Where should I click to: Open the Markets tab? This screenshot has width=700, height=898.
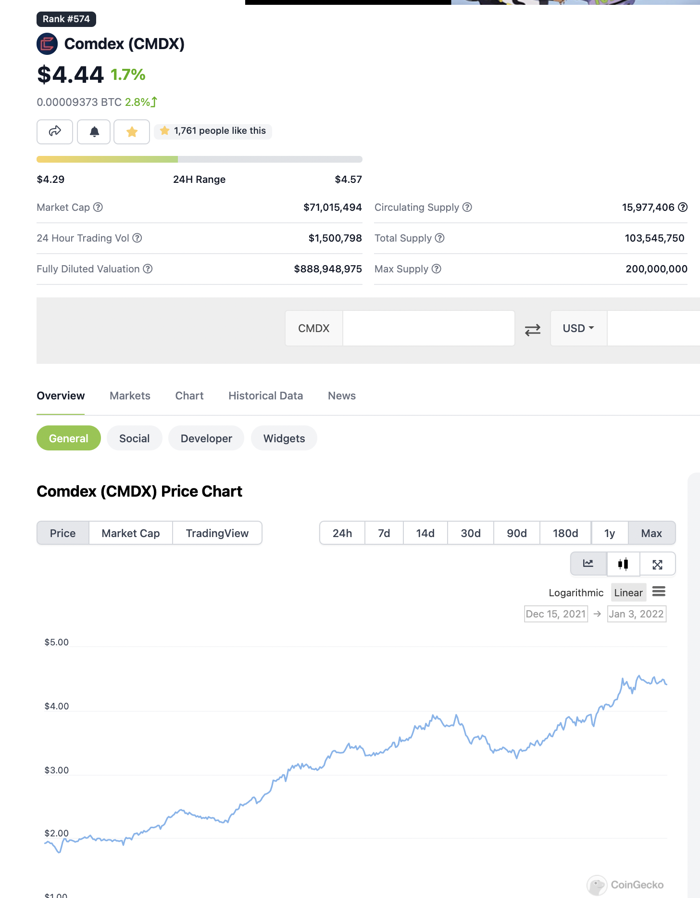click(x=130, y=396)
